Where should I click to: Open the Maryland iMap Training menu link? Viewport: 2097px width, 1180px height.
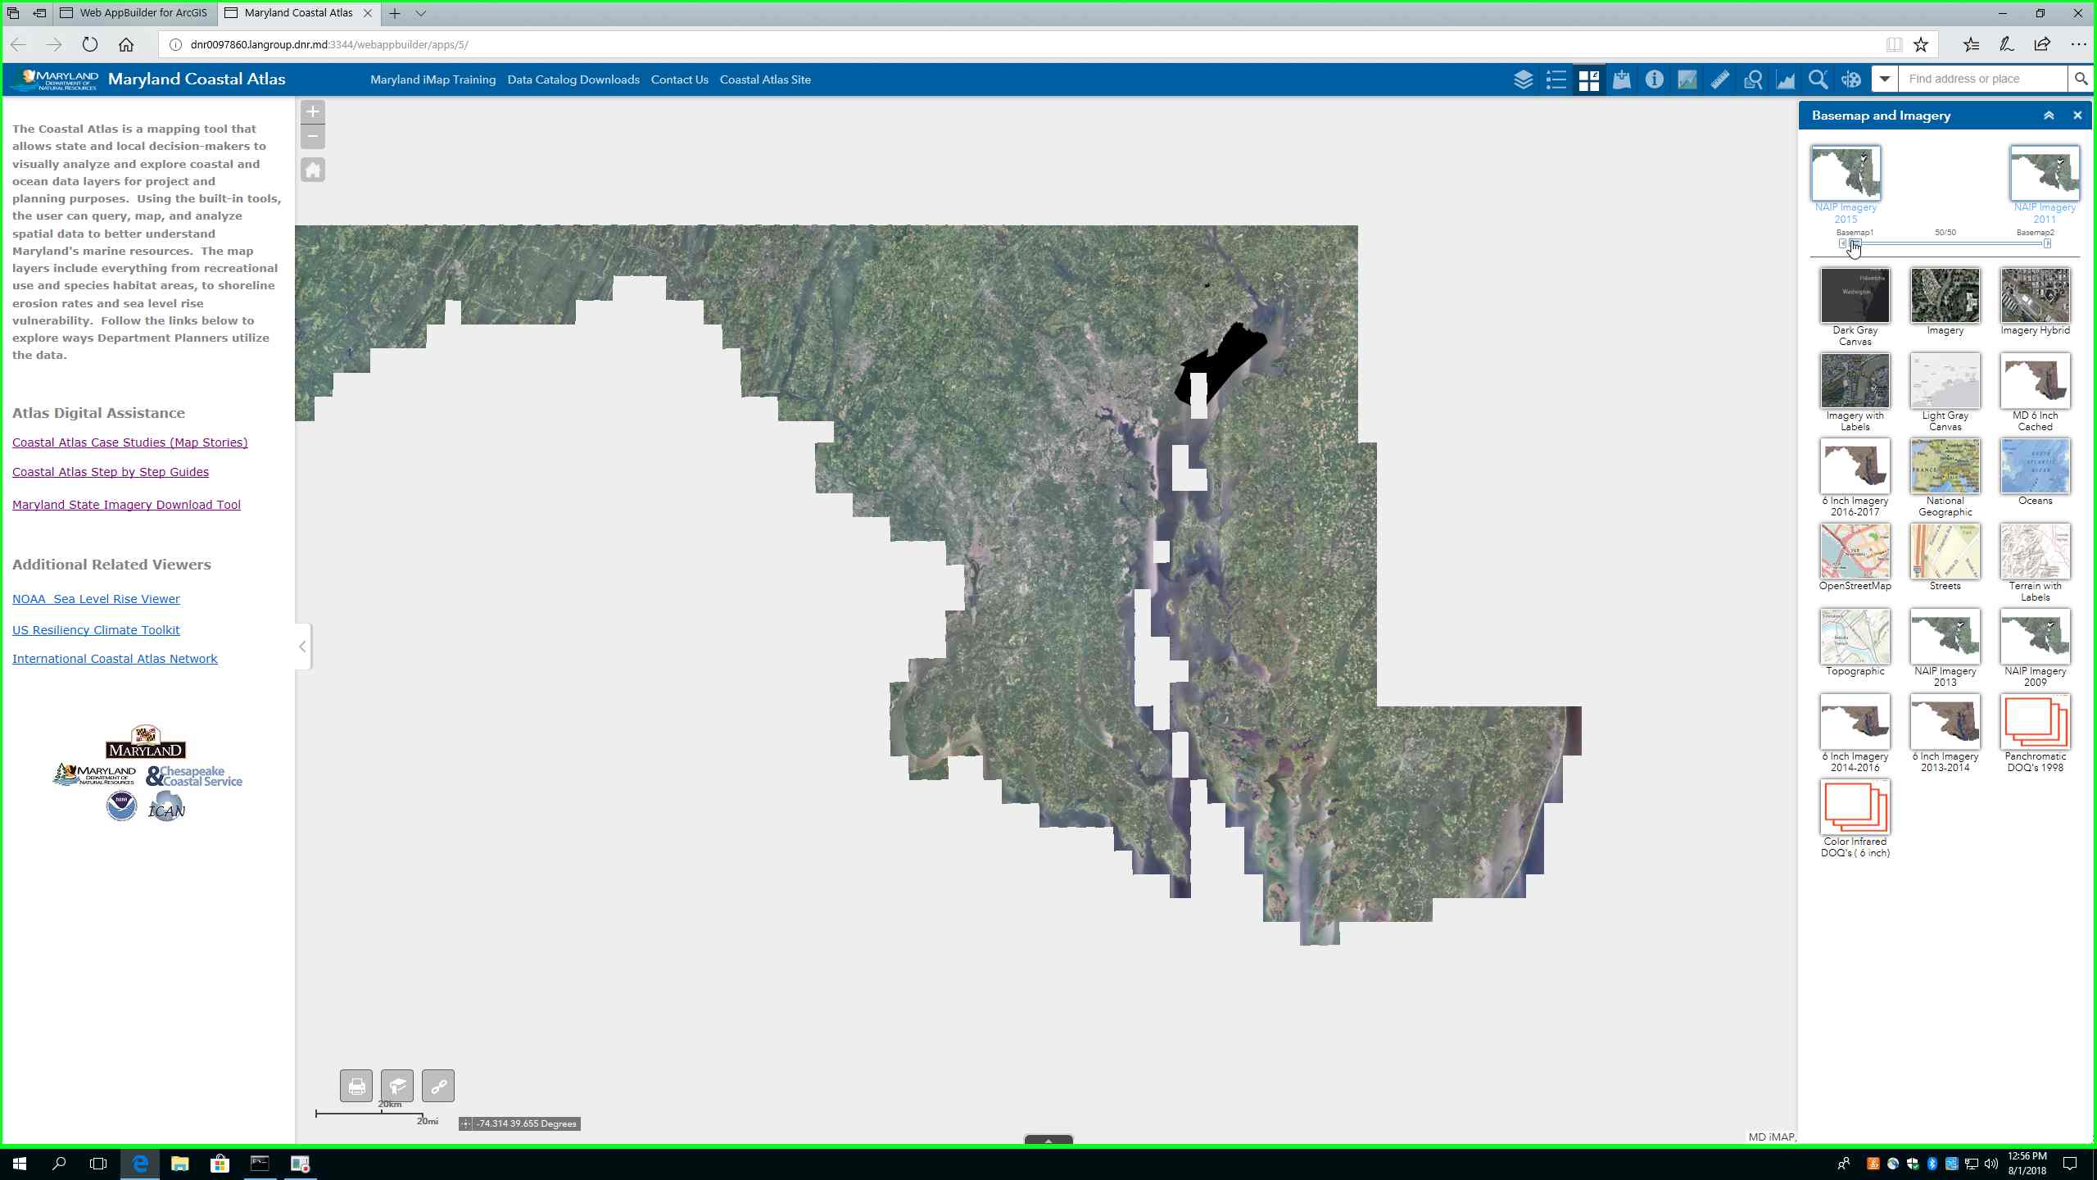coord(433,79)
